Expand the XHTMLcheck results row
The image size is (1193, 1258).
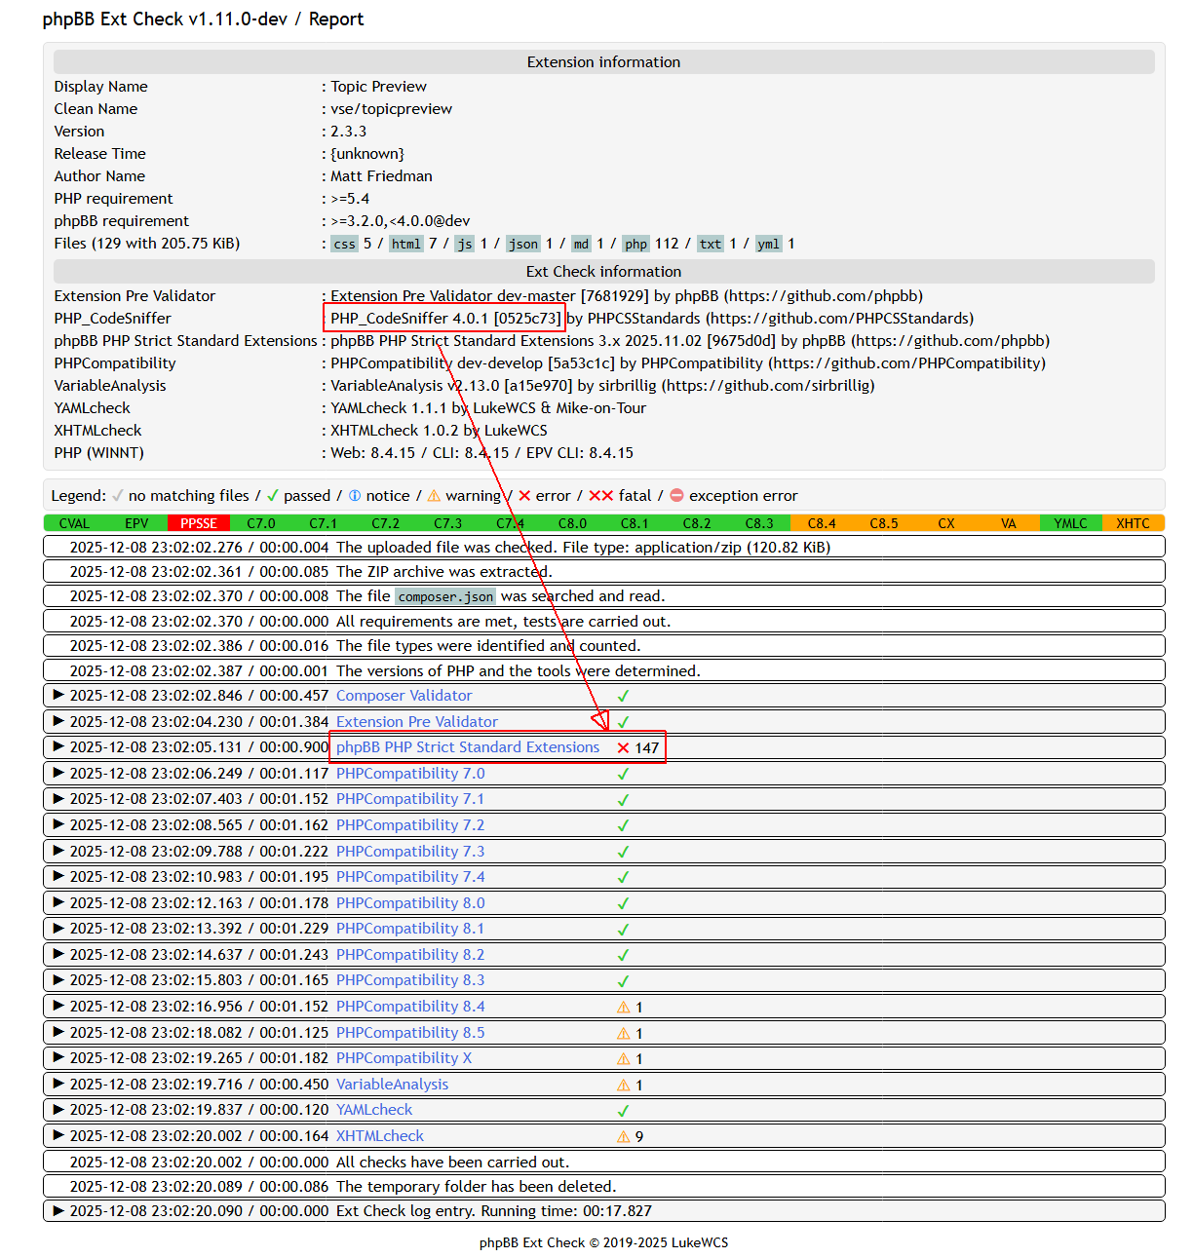coord(58,1135)
